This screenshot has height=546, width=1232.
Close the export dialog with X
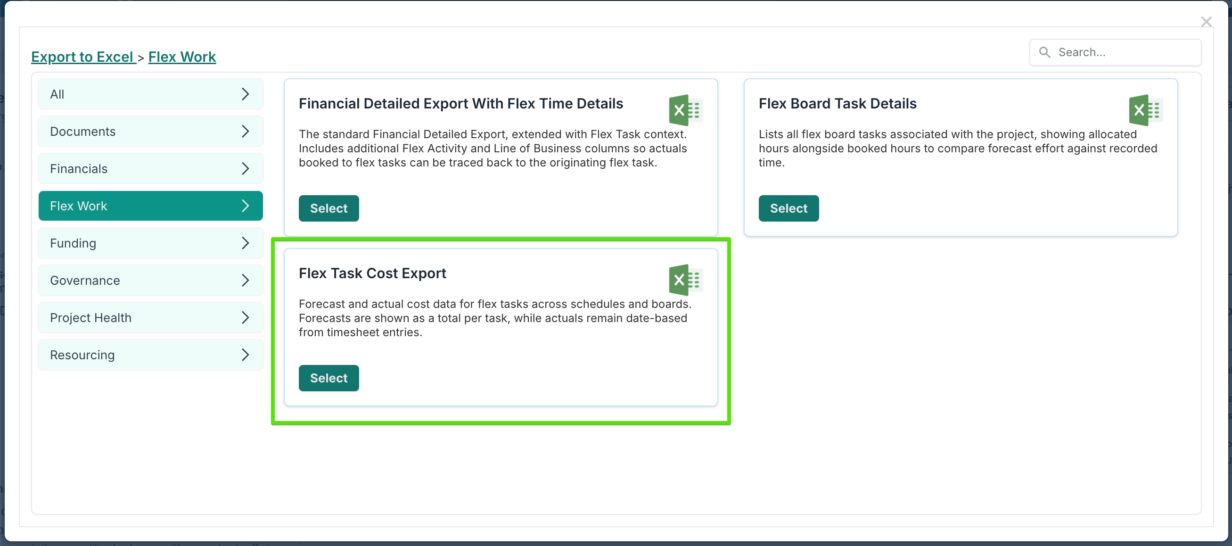(1206, 22)
